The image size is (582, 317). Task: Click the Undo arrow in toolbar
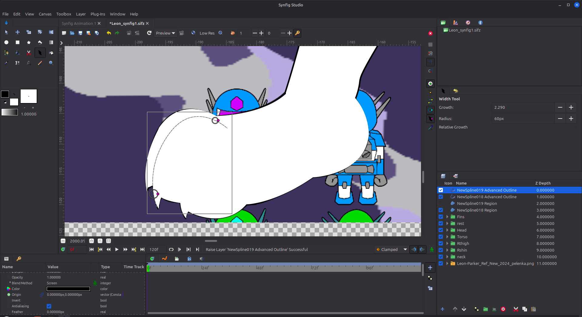tap(109, 33)
